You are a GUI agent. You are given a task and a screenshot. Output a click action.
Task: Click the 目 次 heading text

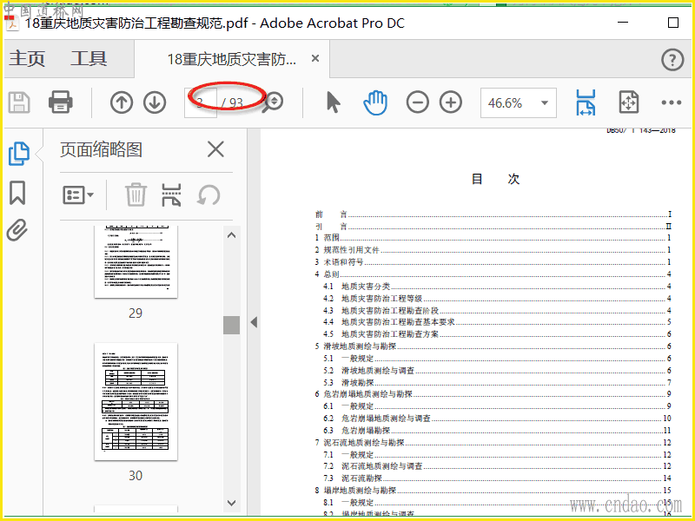[495, 179]
